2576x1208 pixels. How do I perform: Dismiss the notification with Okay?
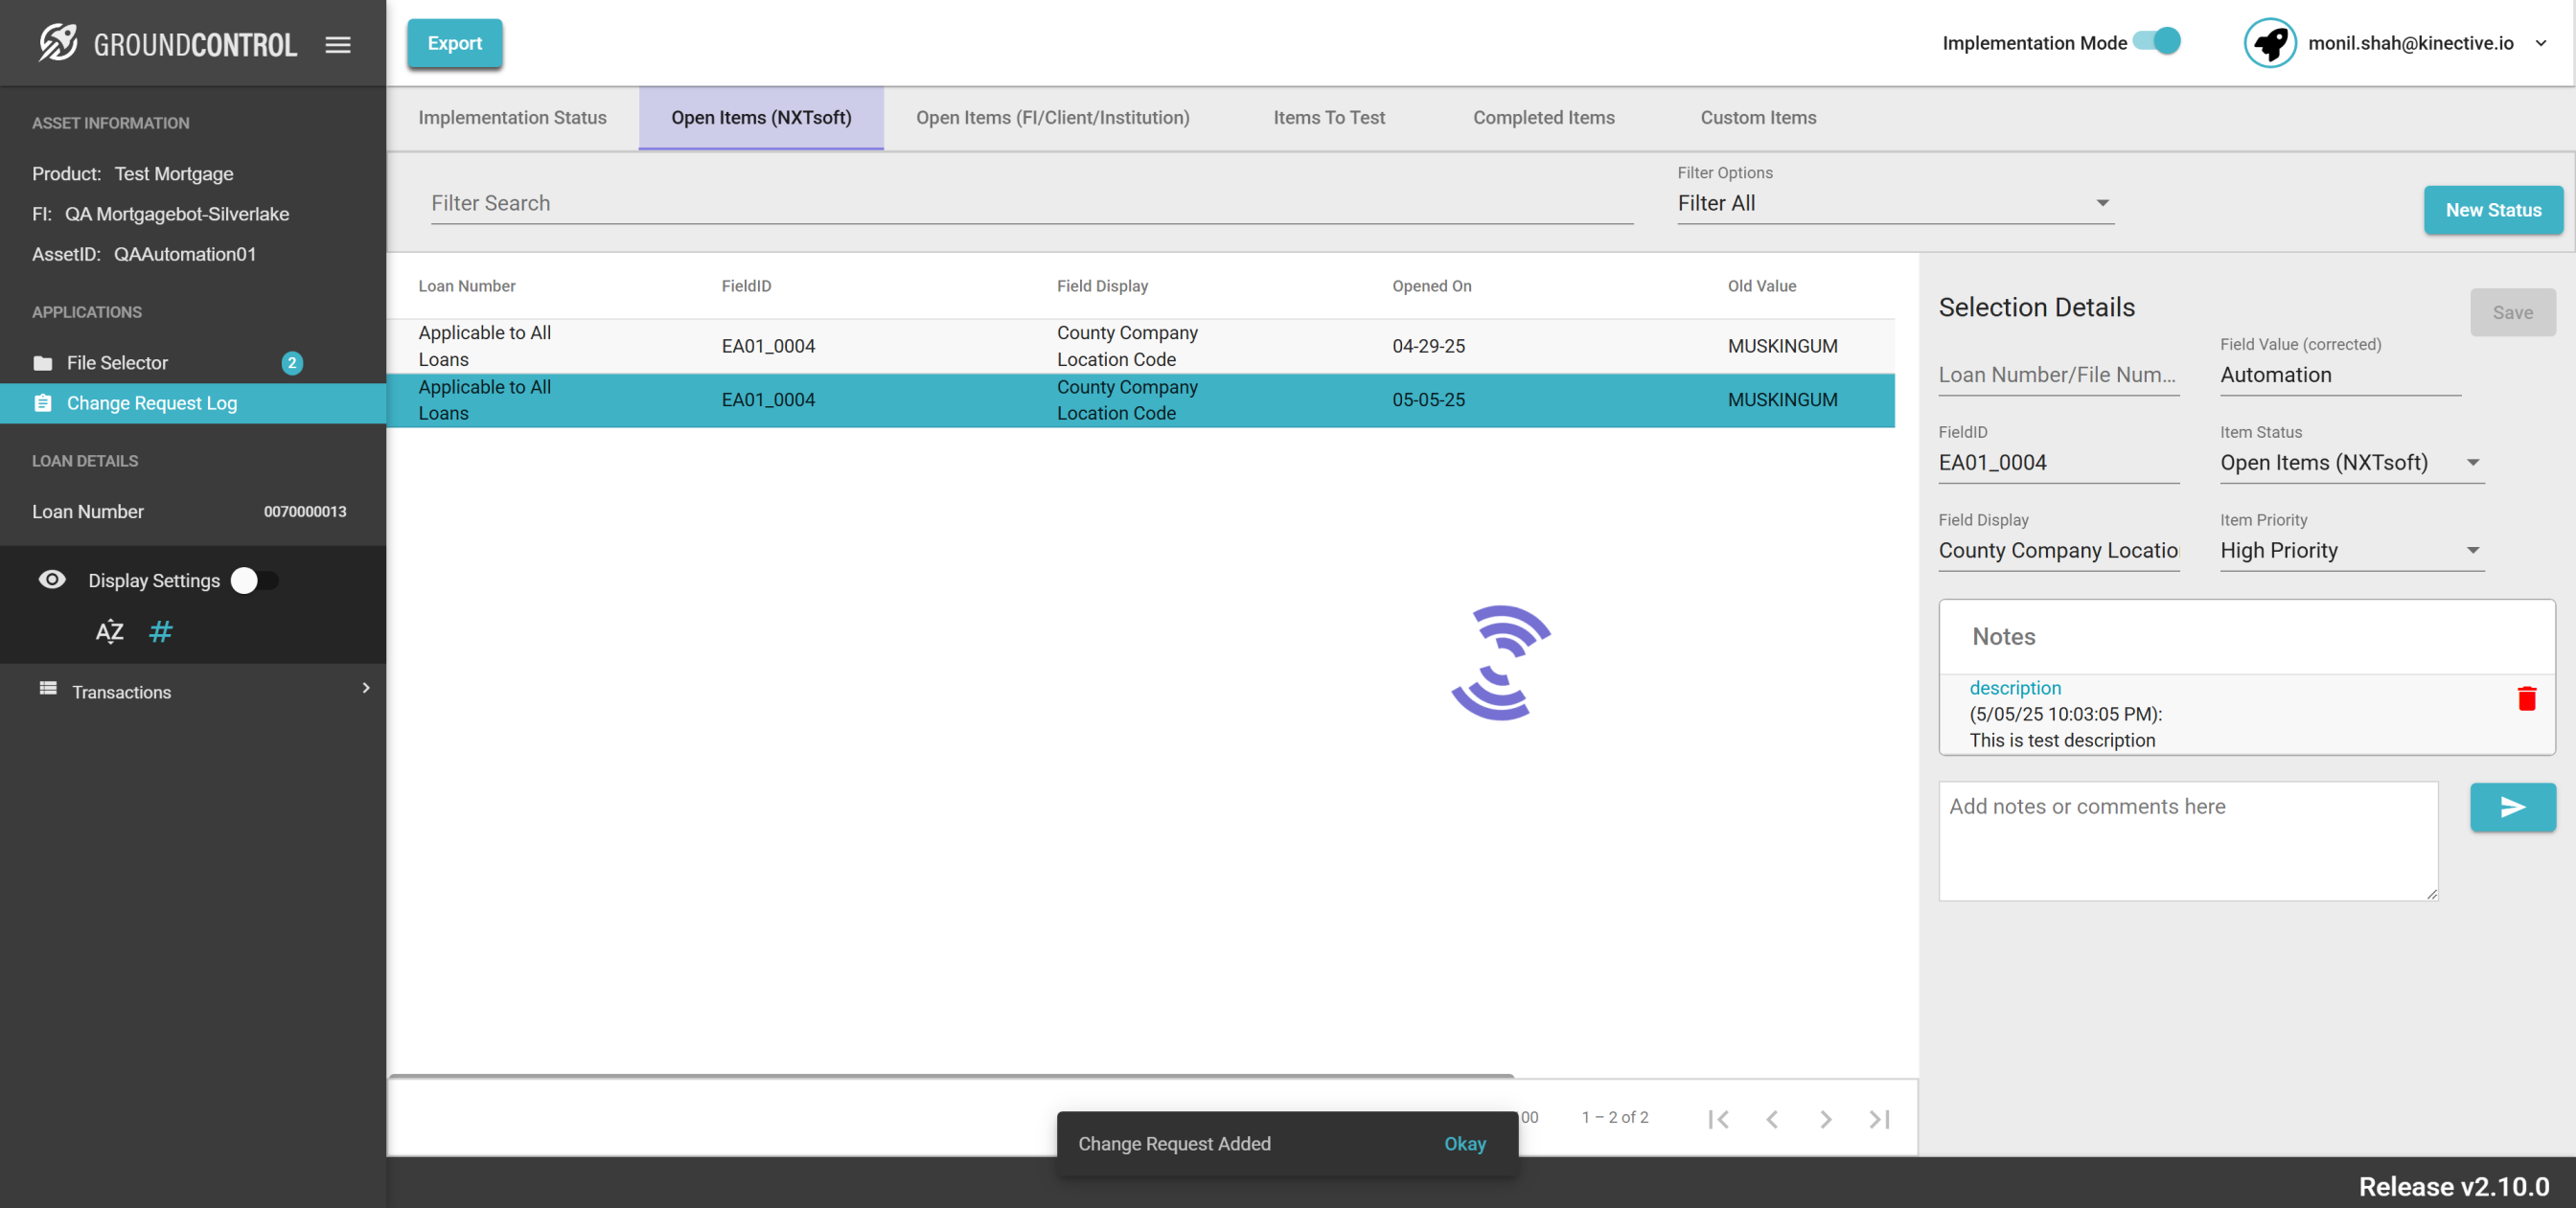pyautogui.click(x=1464, y=1143)
